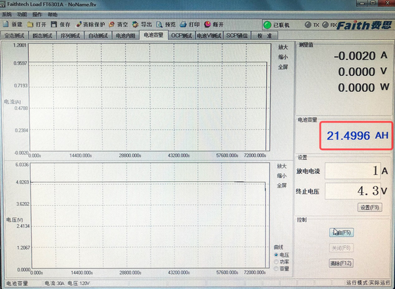Switch to the 定态测试 tab
Image resolution: width=395 pixels, height=289 pixels.
[16, 36]
